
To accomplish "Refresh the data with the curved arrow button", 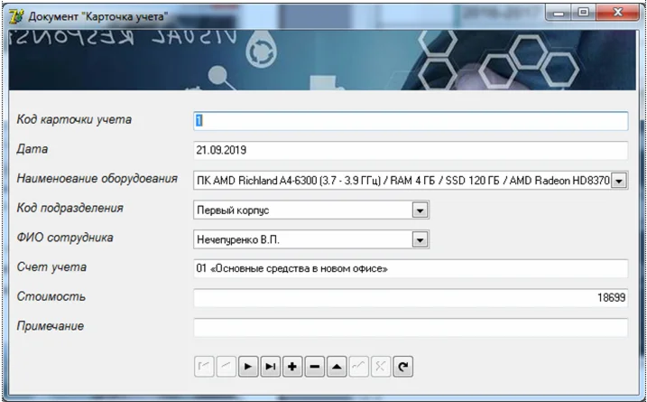I will click(x=403, y=367).
